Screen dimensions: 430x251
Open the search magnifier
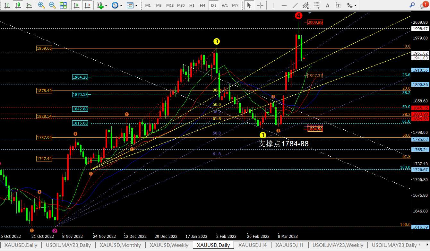click(412, 5)
